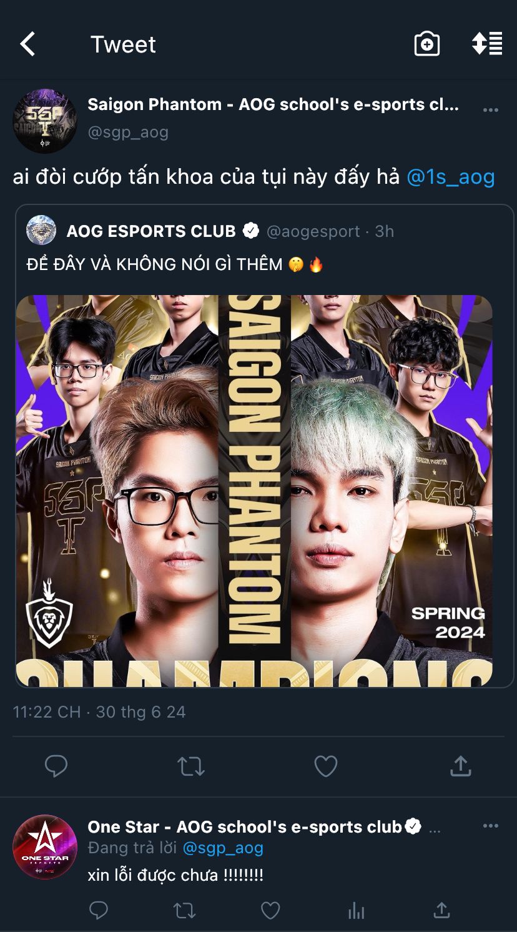Retweet the Saigon Phantom tweet
The width and height of the screenshot is (517, 932).
(x=191, y=766)
